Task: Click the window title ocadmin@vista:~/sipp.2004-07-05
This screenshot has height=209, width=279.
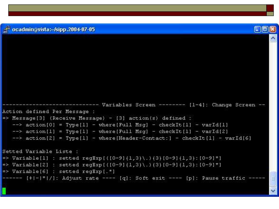Action: [x=53, y=29]
